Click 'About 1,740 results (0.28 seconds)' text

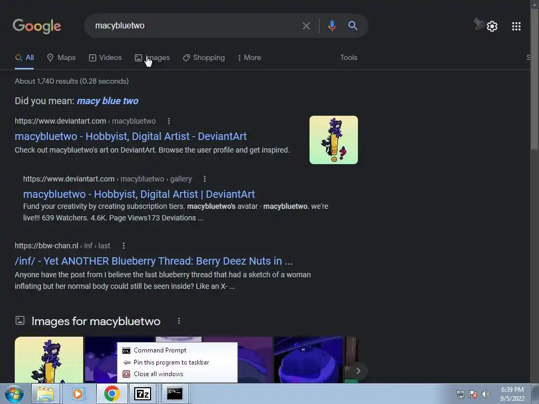click(72, 82)
